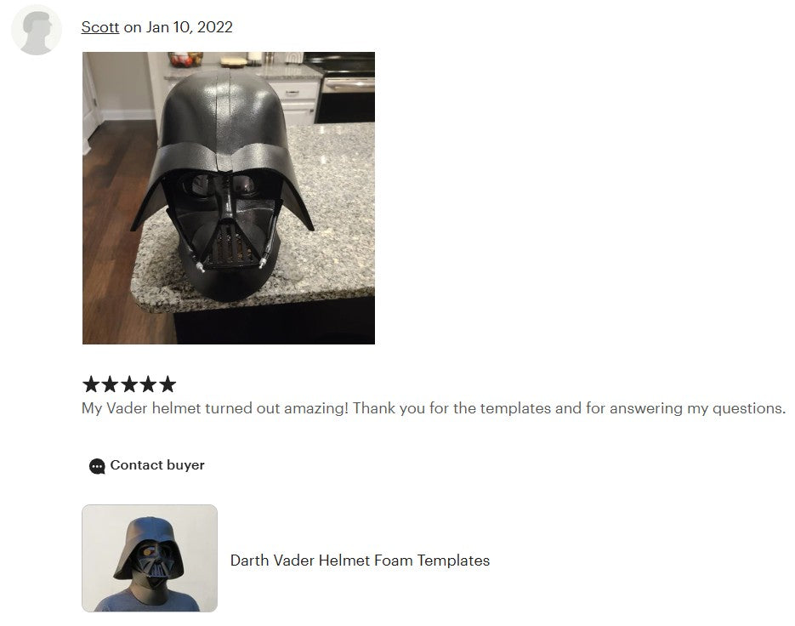View the Darth Vader listing thumbnail image
795x626 pixels.
[x=150, y=558]
